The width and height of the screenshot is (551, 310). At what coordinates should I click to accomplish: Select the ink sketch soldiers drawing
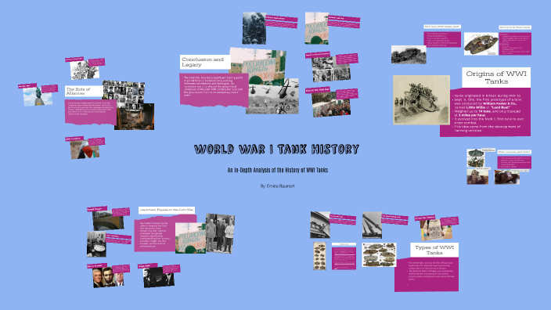pos(85,70)
